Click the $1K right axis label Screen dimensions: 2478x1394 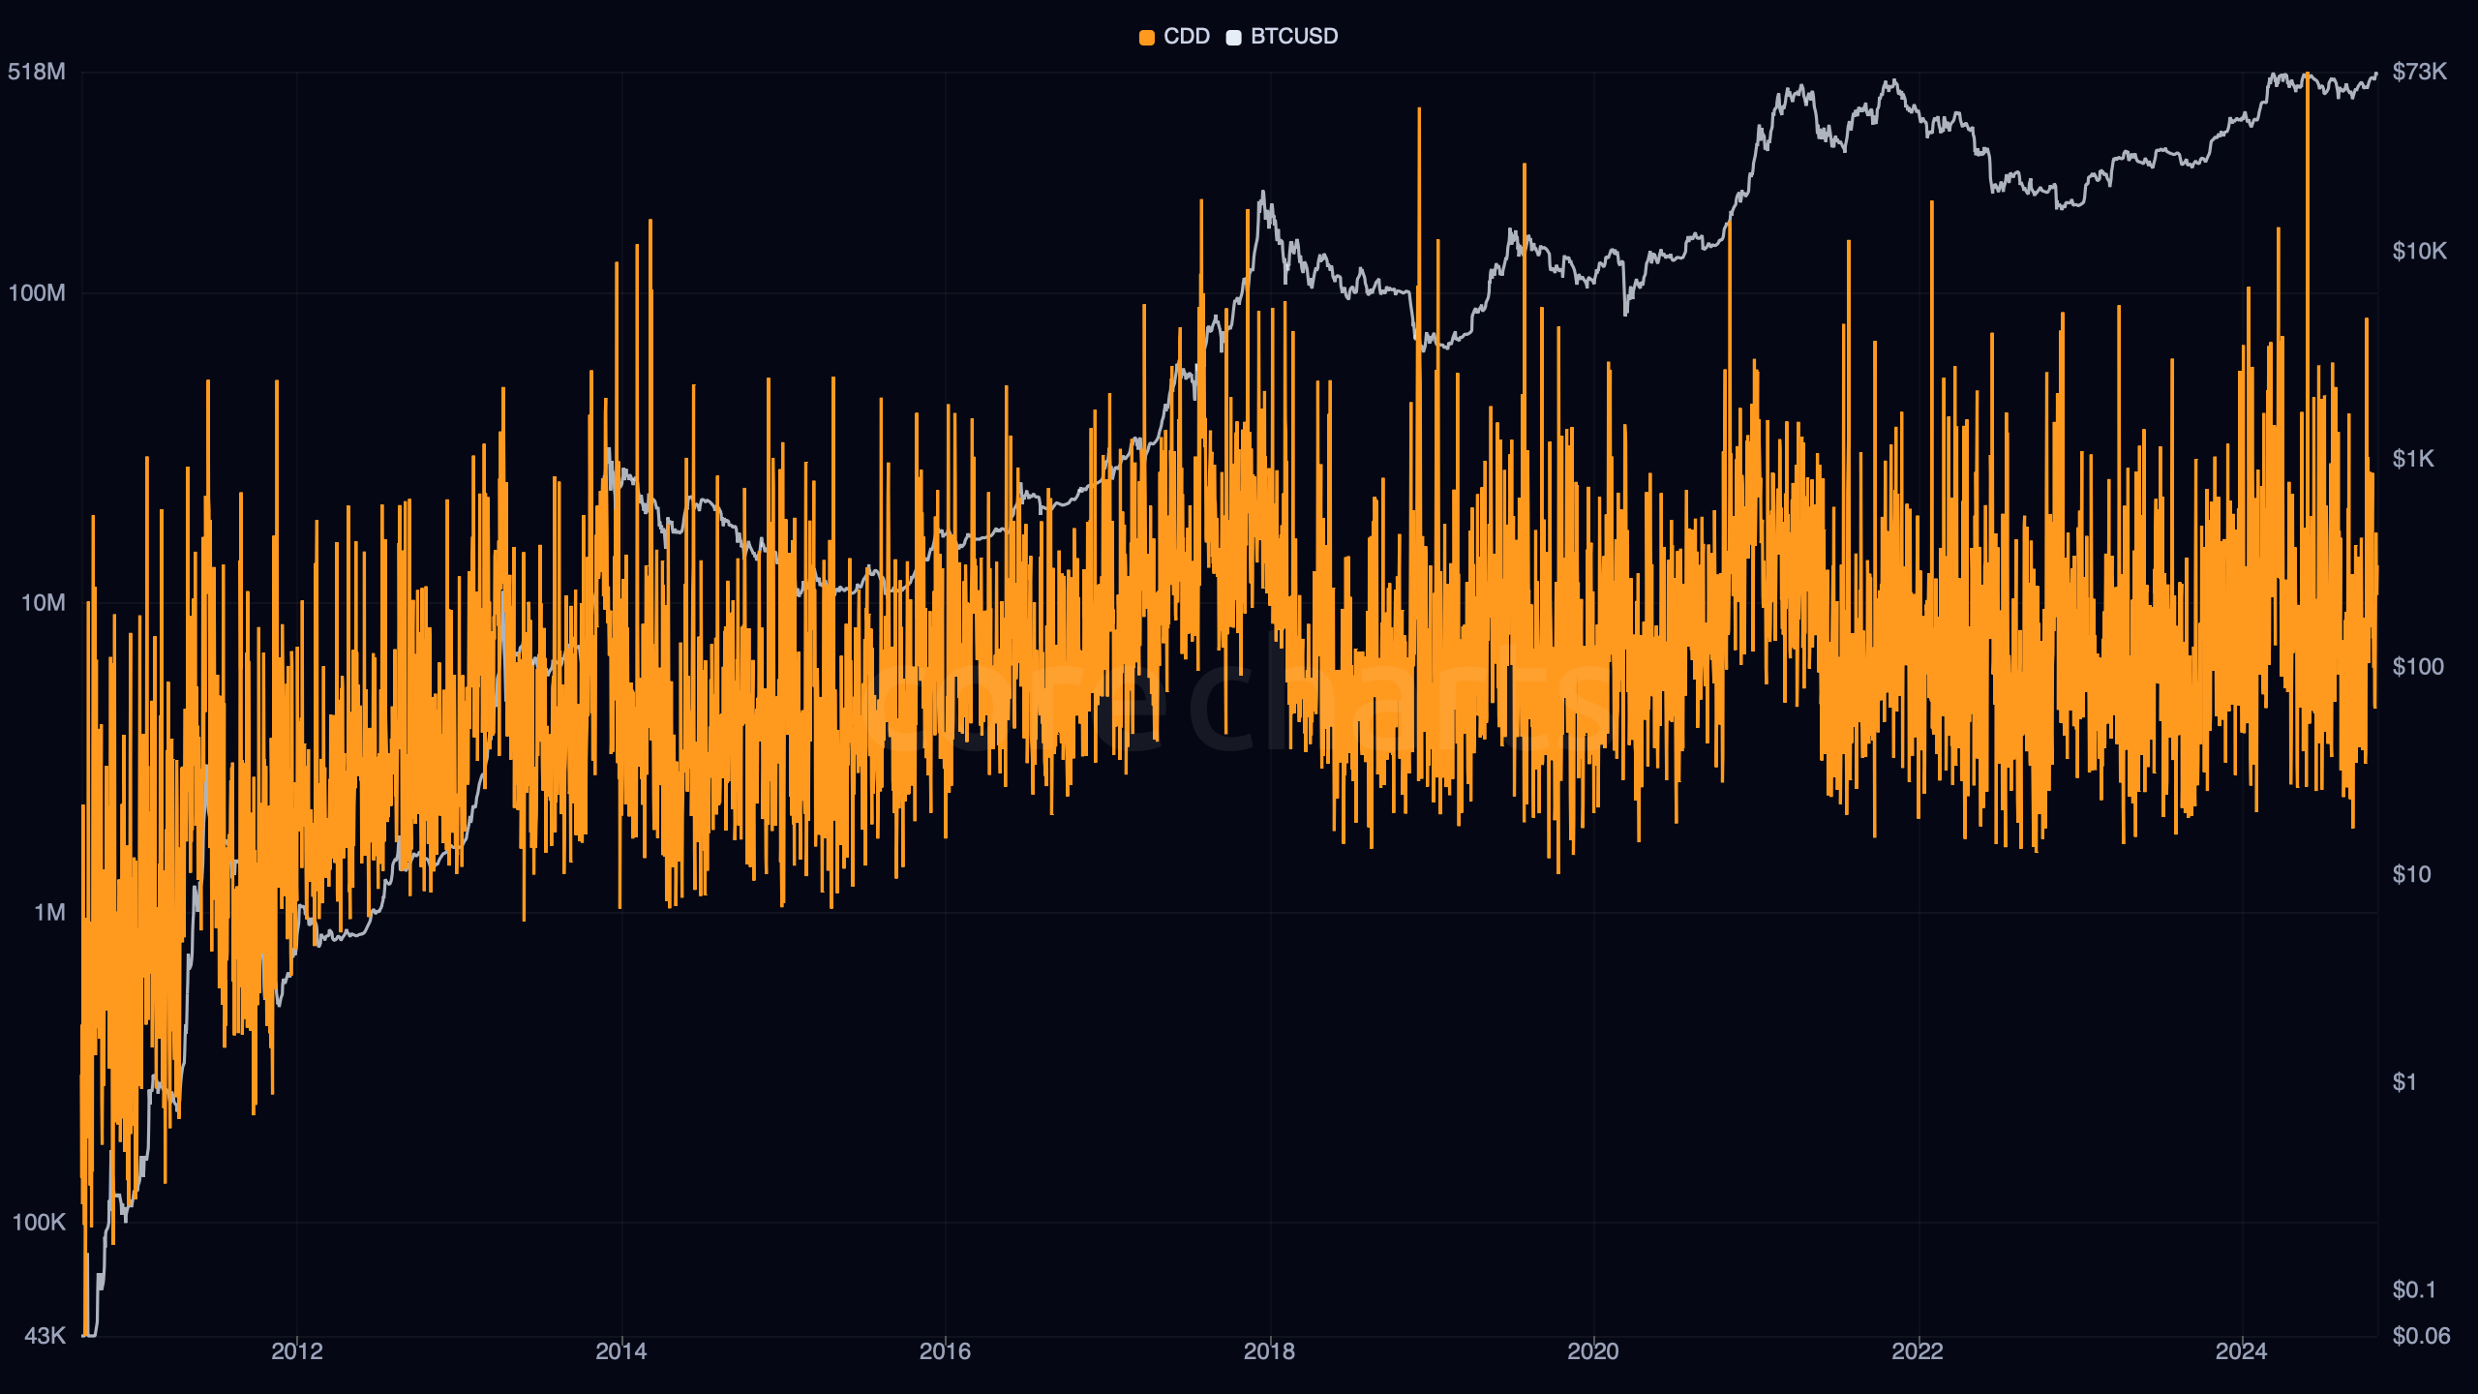(2413, 459)
